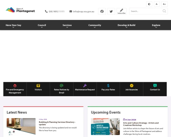Open the Council menu
This screenshot has height=137, width=171.
click(42, 25)
